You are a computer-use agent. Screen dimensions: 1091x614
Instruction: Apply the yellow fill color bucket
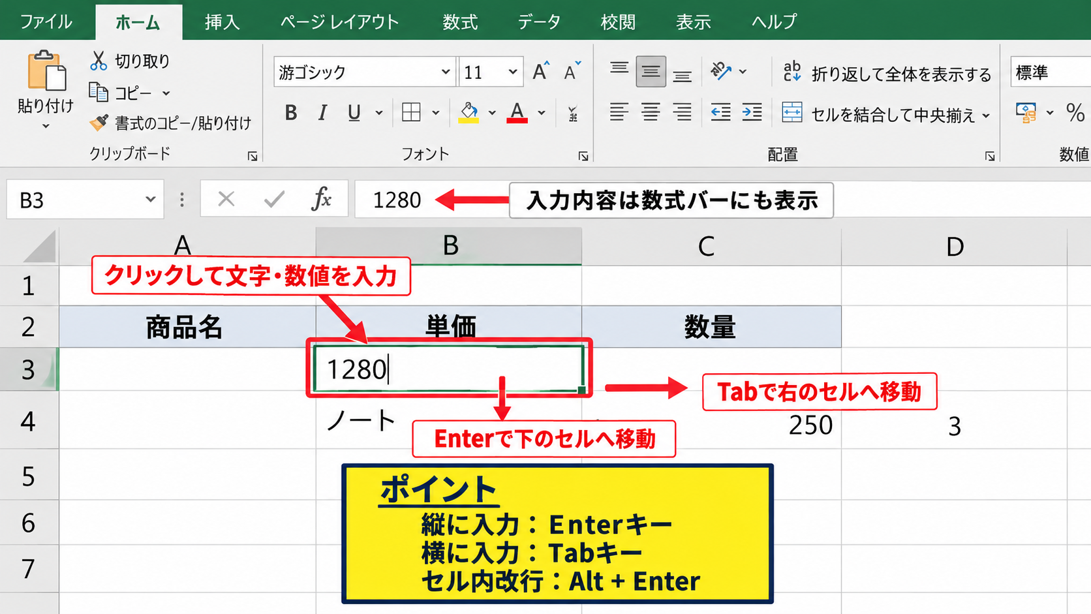click(469, 113)
